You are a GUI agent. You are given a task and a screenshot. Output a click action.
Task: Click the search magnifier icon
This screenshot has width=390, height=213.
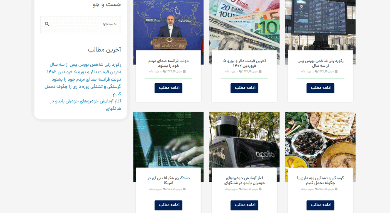47,24
